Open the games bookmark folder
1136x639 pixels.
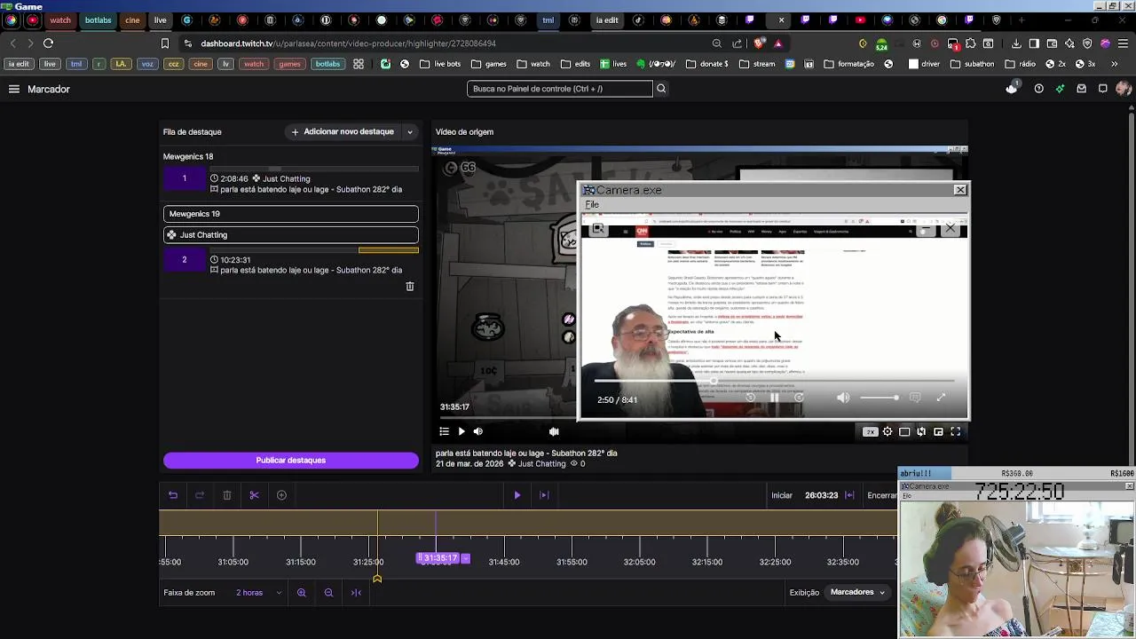click(x=489, y=64)
